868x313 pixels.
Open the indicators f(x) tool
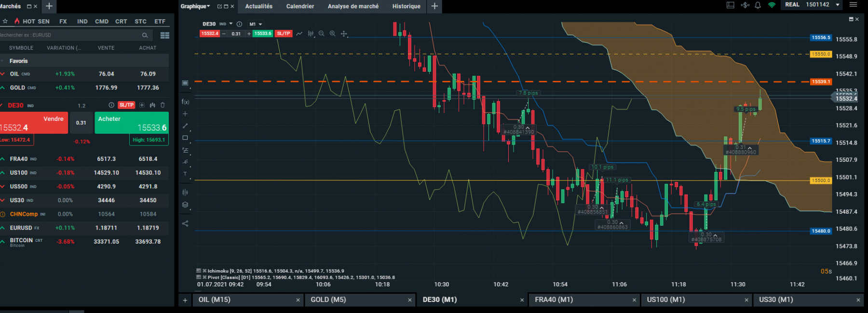[x=185, y=102]
